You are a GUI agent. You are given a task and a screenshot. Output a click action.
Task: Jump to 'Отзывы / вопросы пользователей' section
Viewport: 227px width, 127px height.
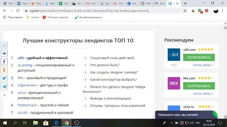(117, 106)
